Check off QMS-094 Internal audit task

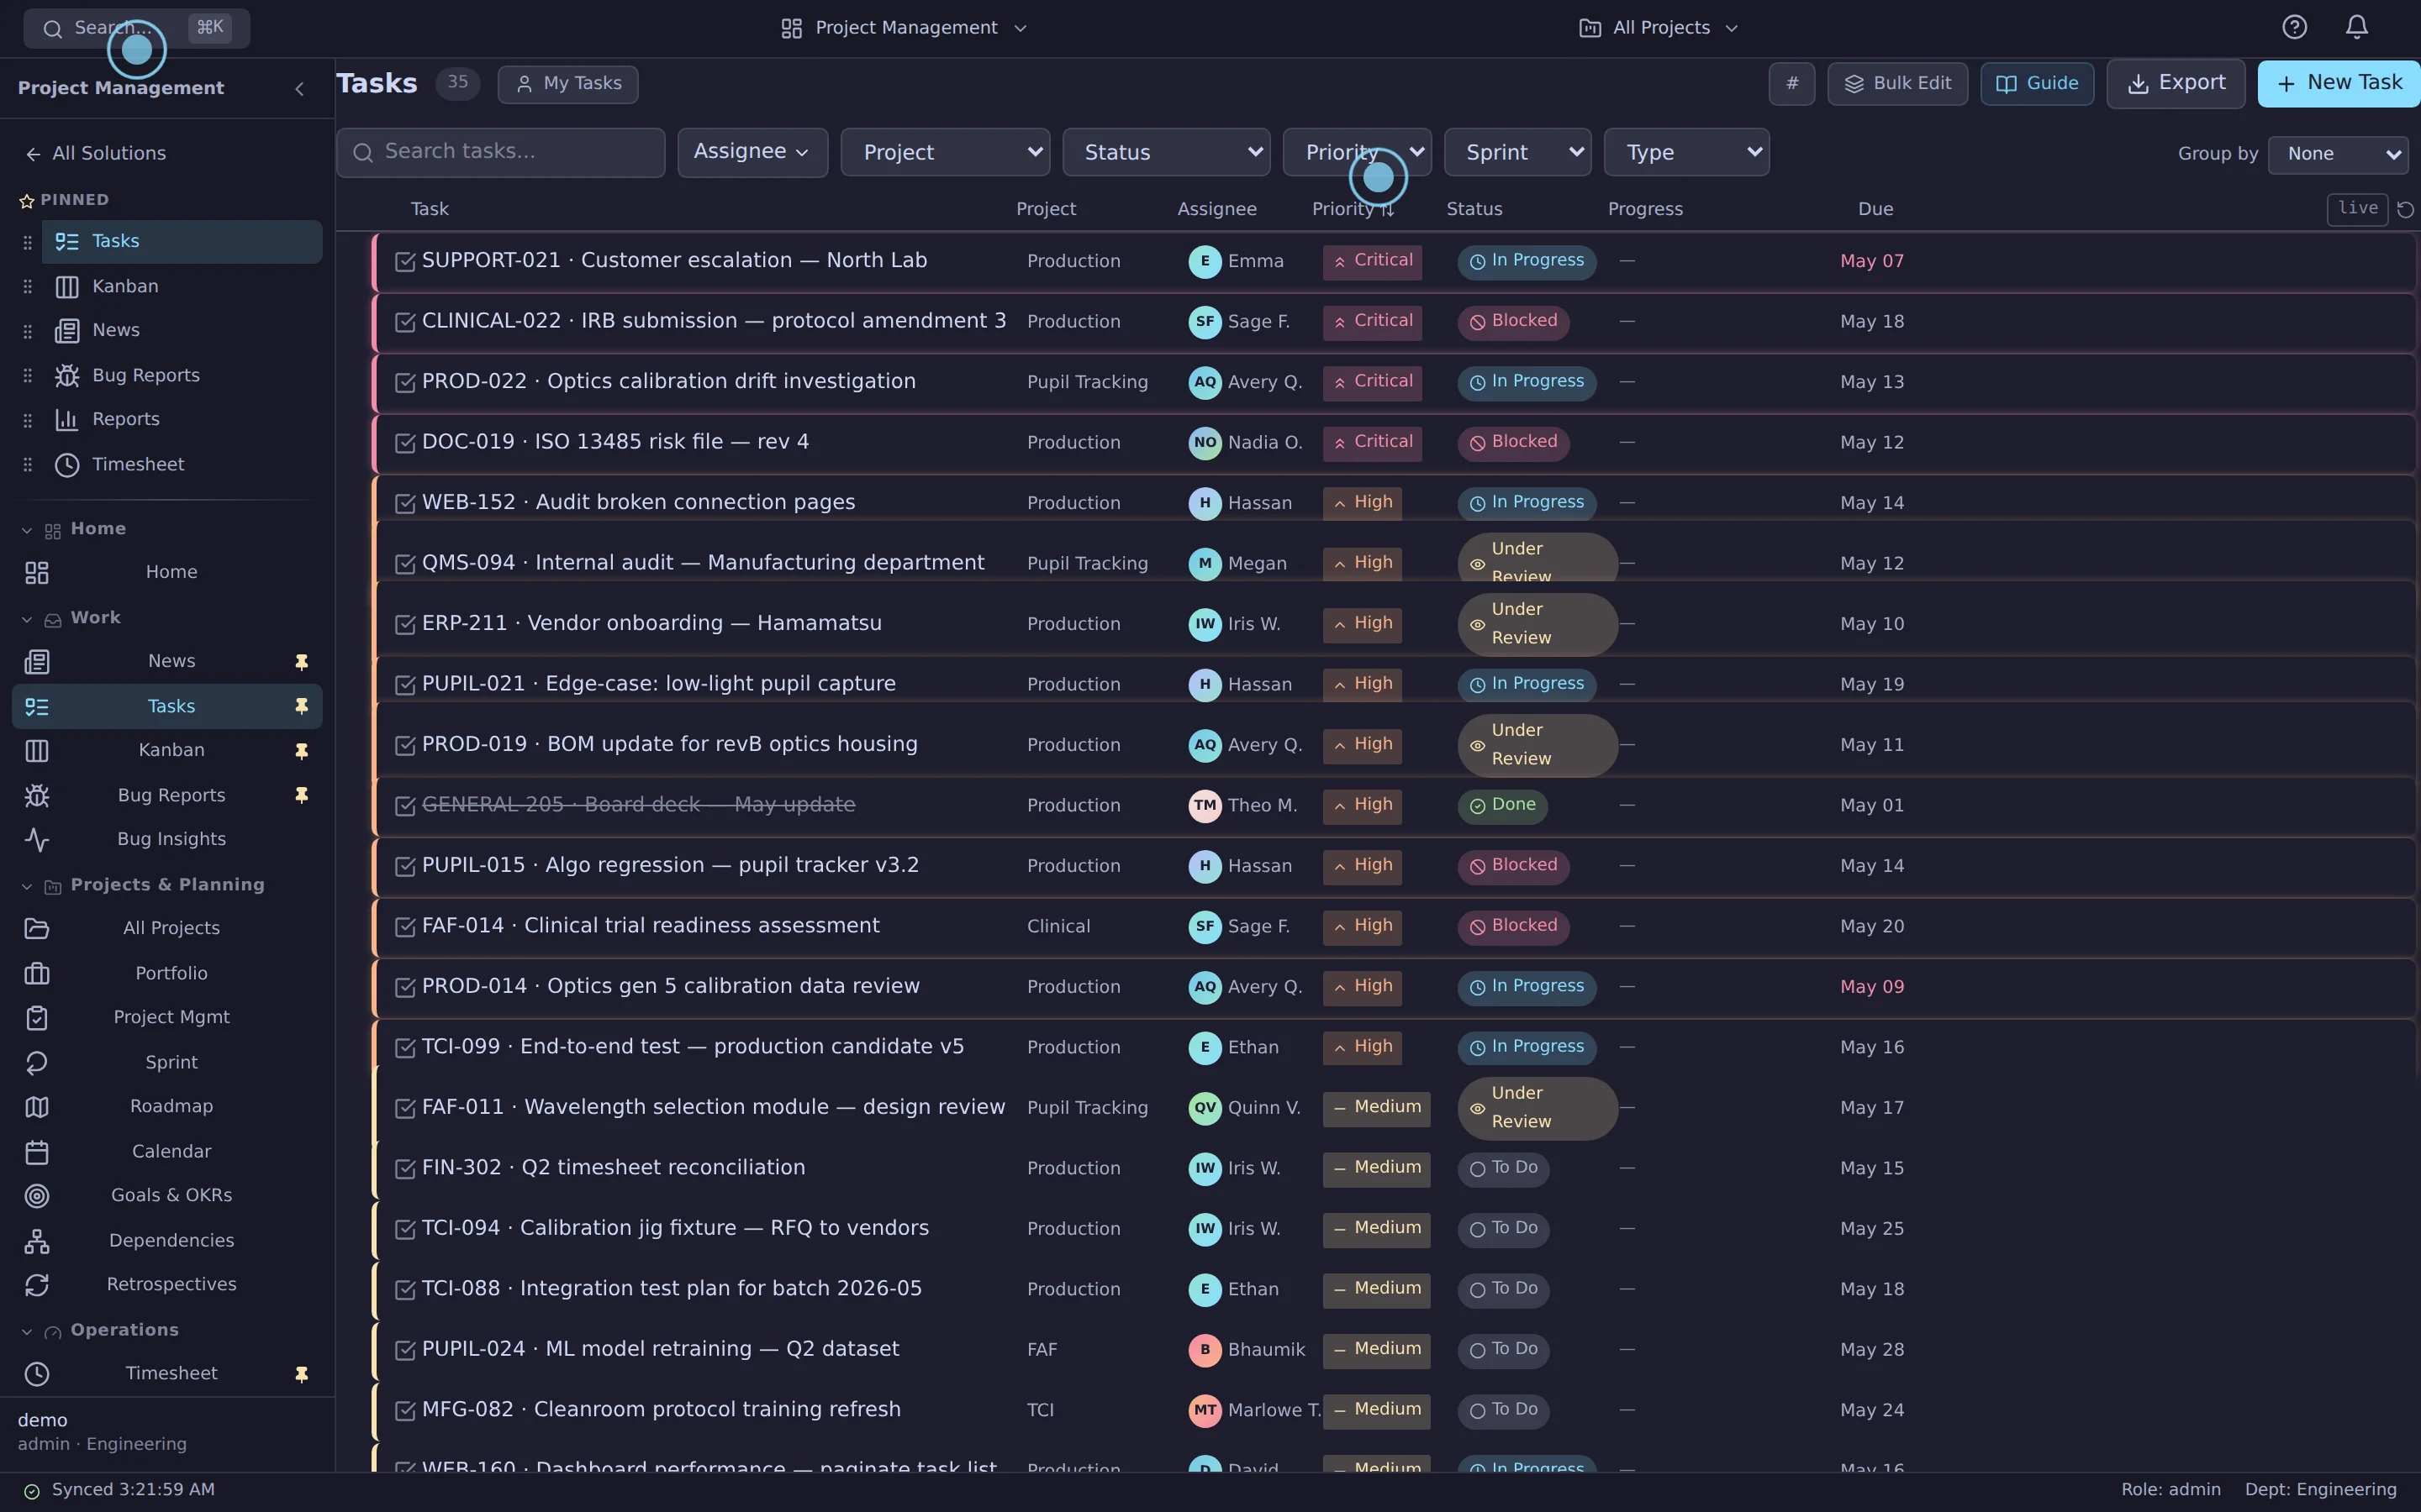pos(405,564)
